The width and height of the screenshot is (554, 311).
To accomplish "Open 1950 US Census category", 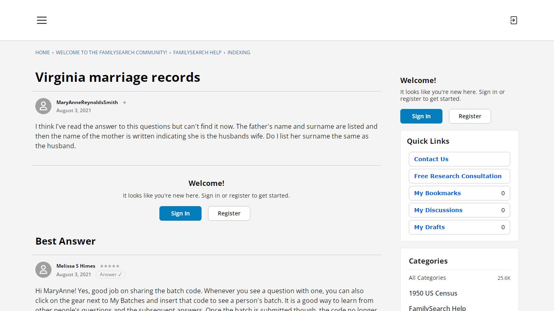I will [433, 293].
